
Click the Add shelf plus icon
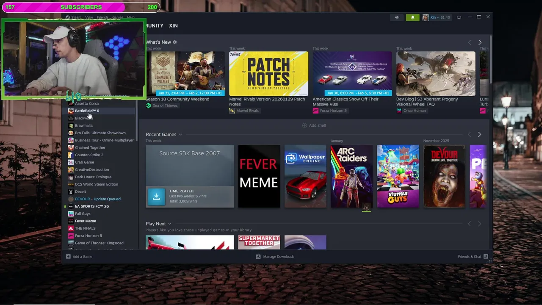[304, 125]
